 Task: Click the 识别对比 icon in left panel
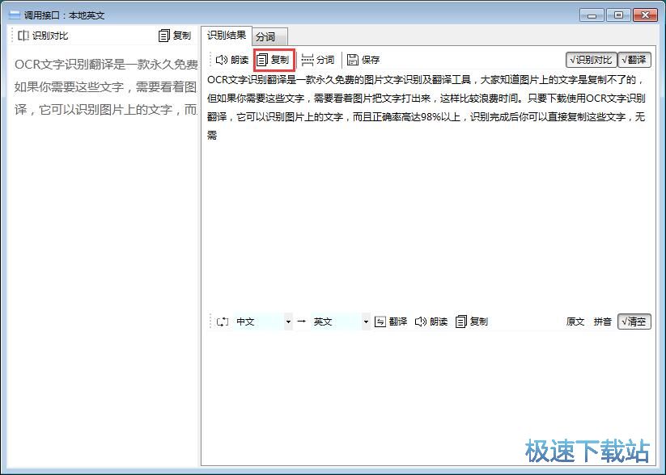click(x=23, y=36)
